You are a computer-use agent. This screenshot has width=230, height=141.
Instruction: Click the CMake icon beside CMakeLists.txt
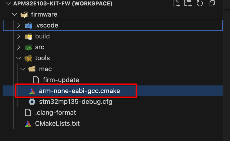tap(28, 123)
